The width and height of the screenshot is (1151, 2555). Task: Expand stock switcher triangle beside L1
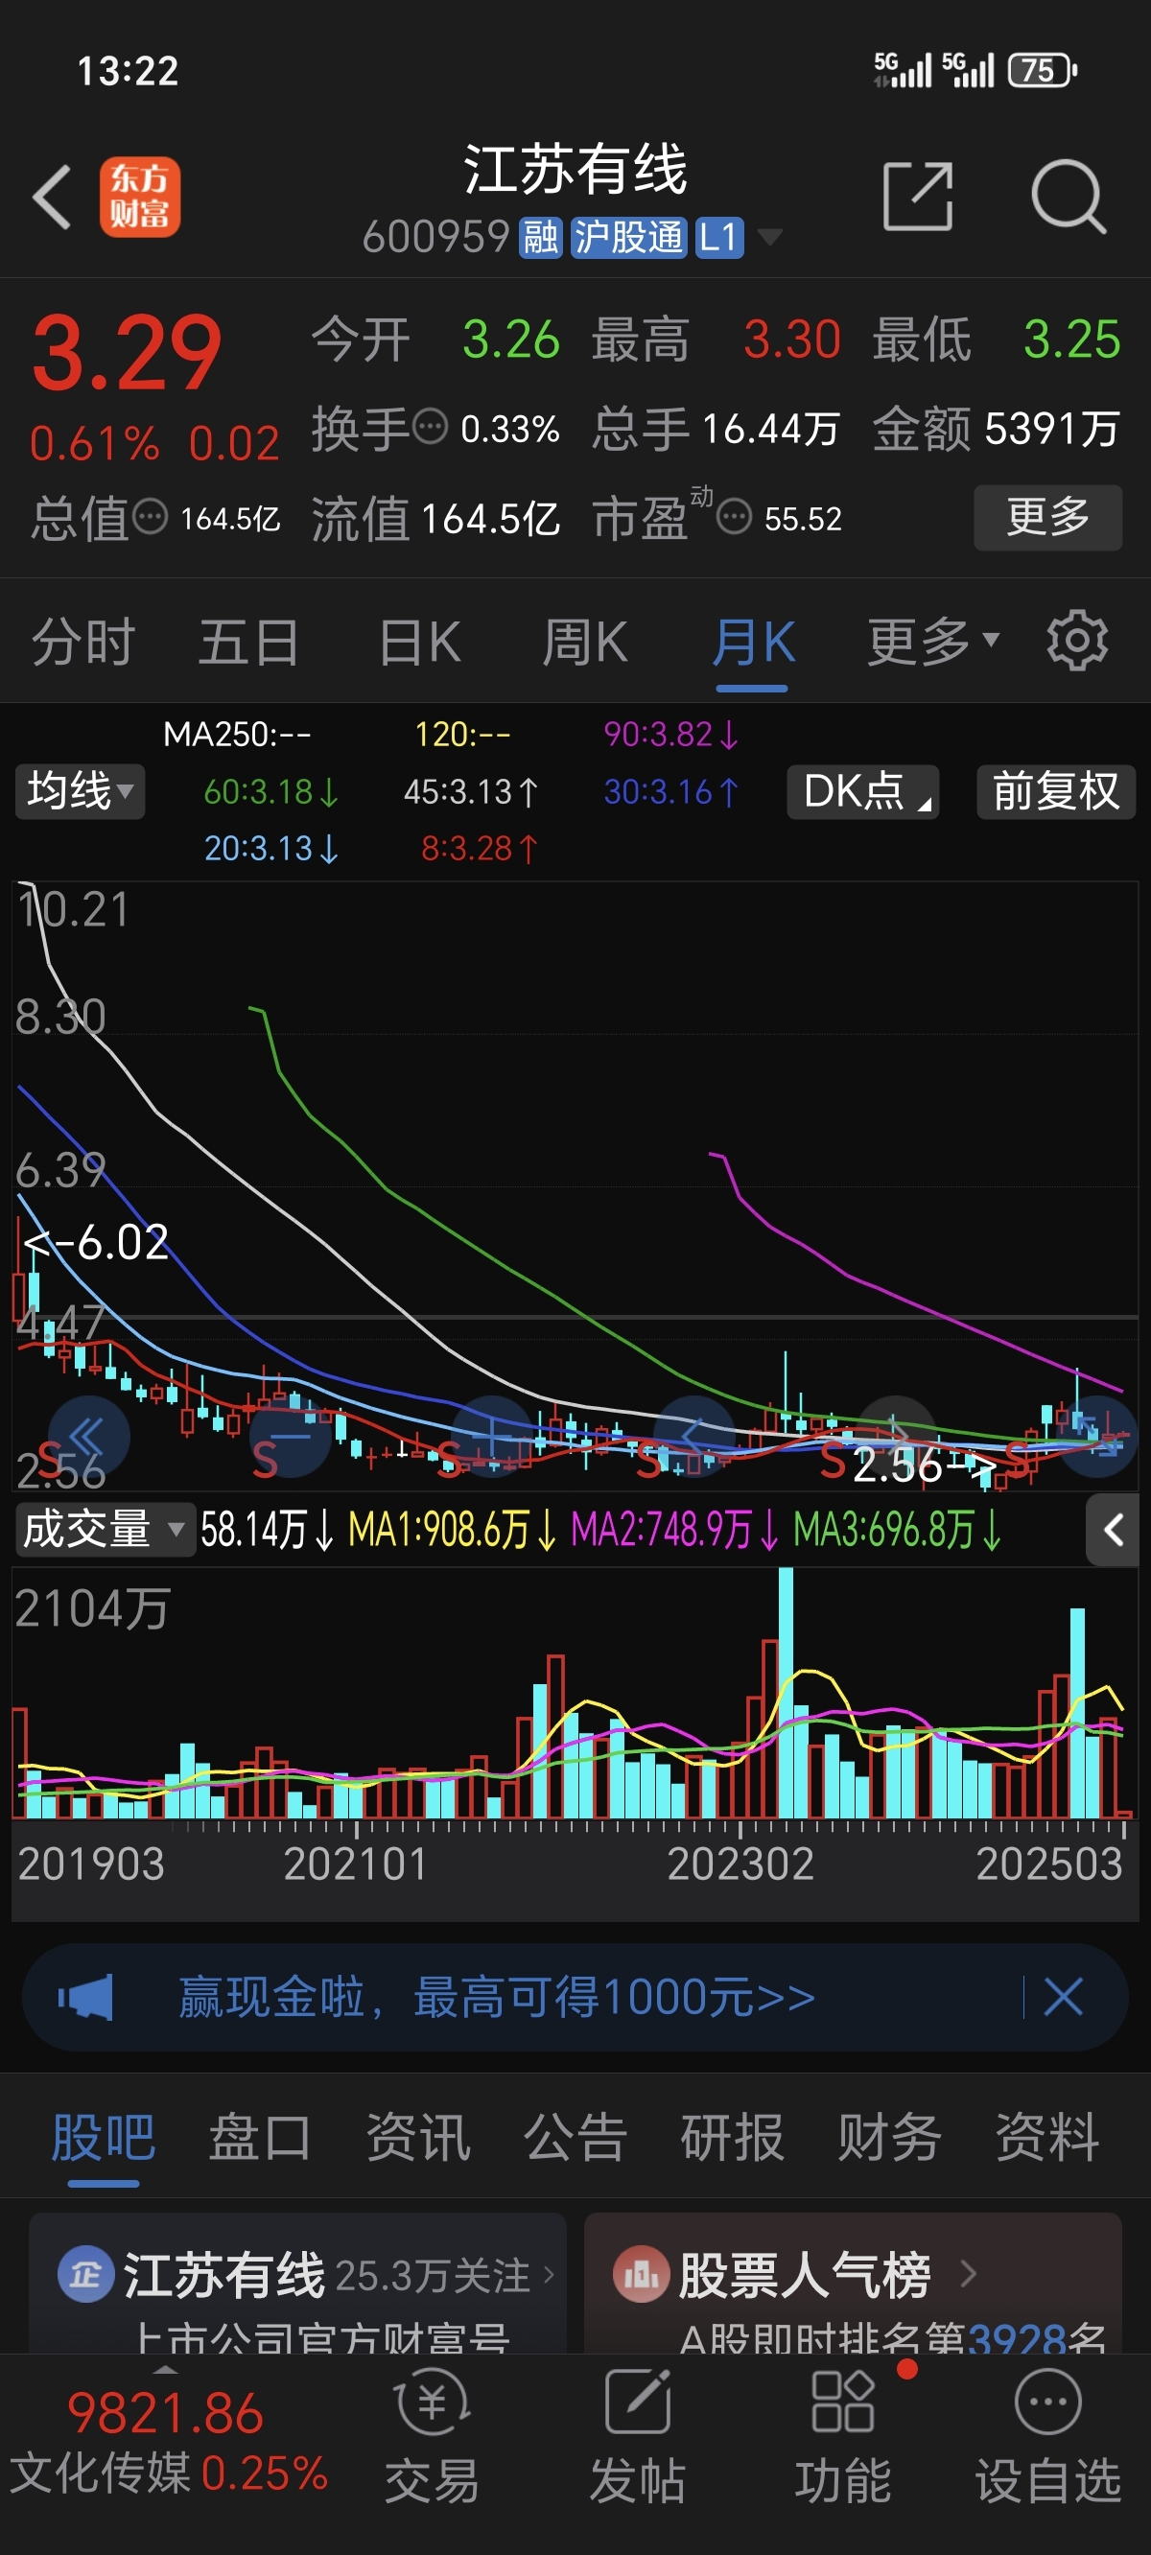point(770,237)
